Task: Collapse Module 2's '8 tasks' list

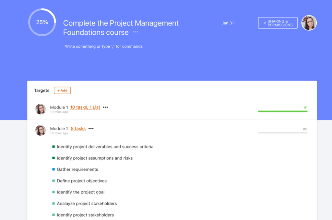Action: [x=78, y=128]
